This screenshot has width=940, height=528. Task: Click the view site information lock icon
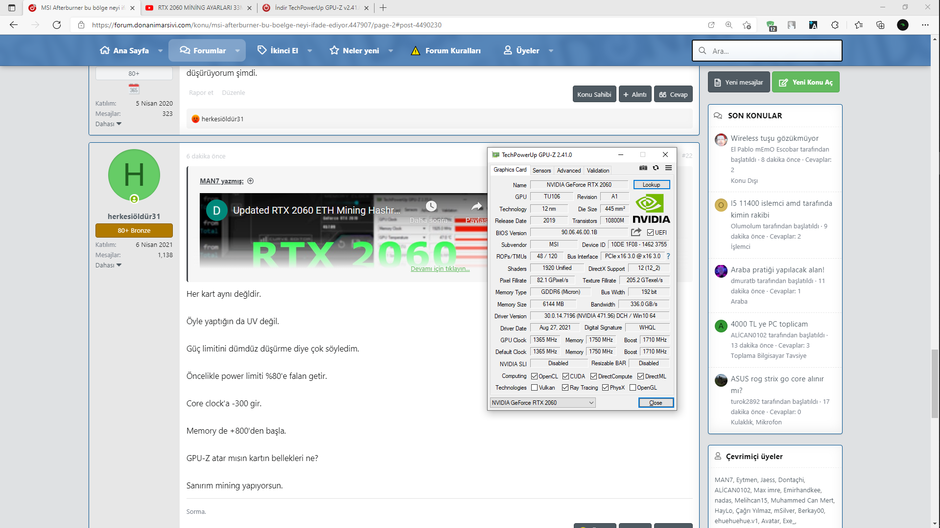click(81, 25)
